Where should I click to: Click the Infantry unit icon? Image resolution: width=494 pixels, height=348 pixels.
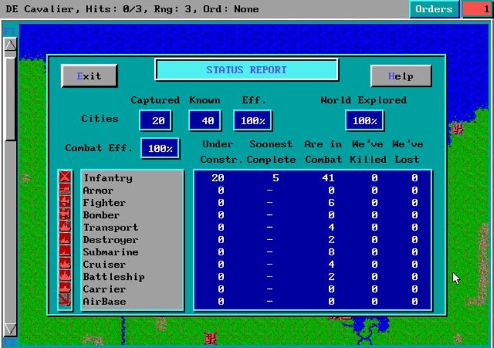click(x=65, y=178)
